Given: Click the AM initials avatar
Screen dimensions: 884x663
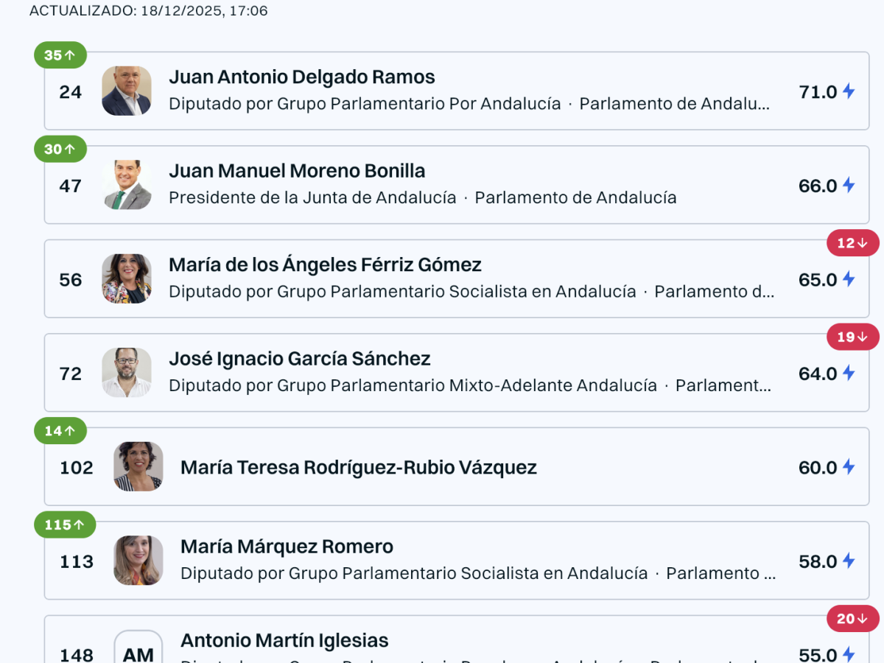Looking at the screenshot, I should [138, 651].
